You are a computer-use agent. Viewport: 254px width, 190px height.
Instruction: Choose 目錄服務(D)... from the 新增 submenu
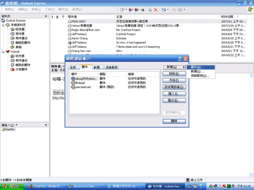(x=201, y=76)
